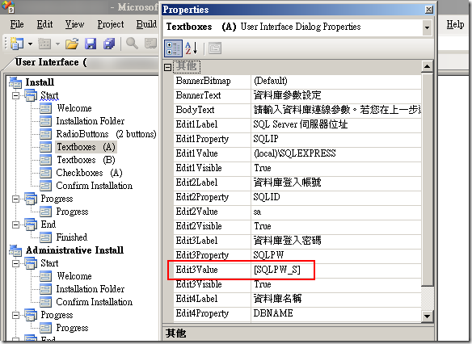The image size is (472, 344).
Task: Save with the floppy disk toolbar icon
Action: 91,44
